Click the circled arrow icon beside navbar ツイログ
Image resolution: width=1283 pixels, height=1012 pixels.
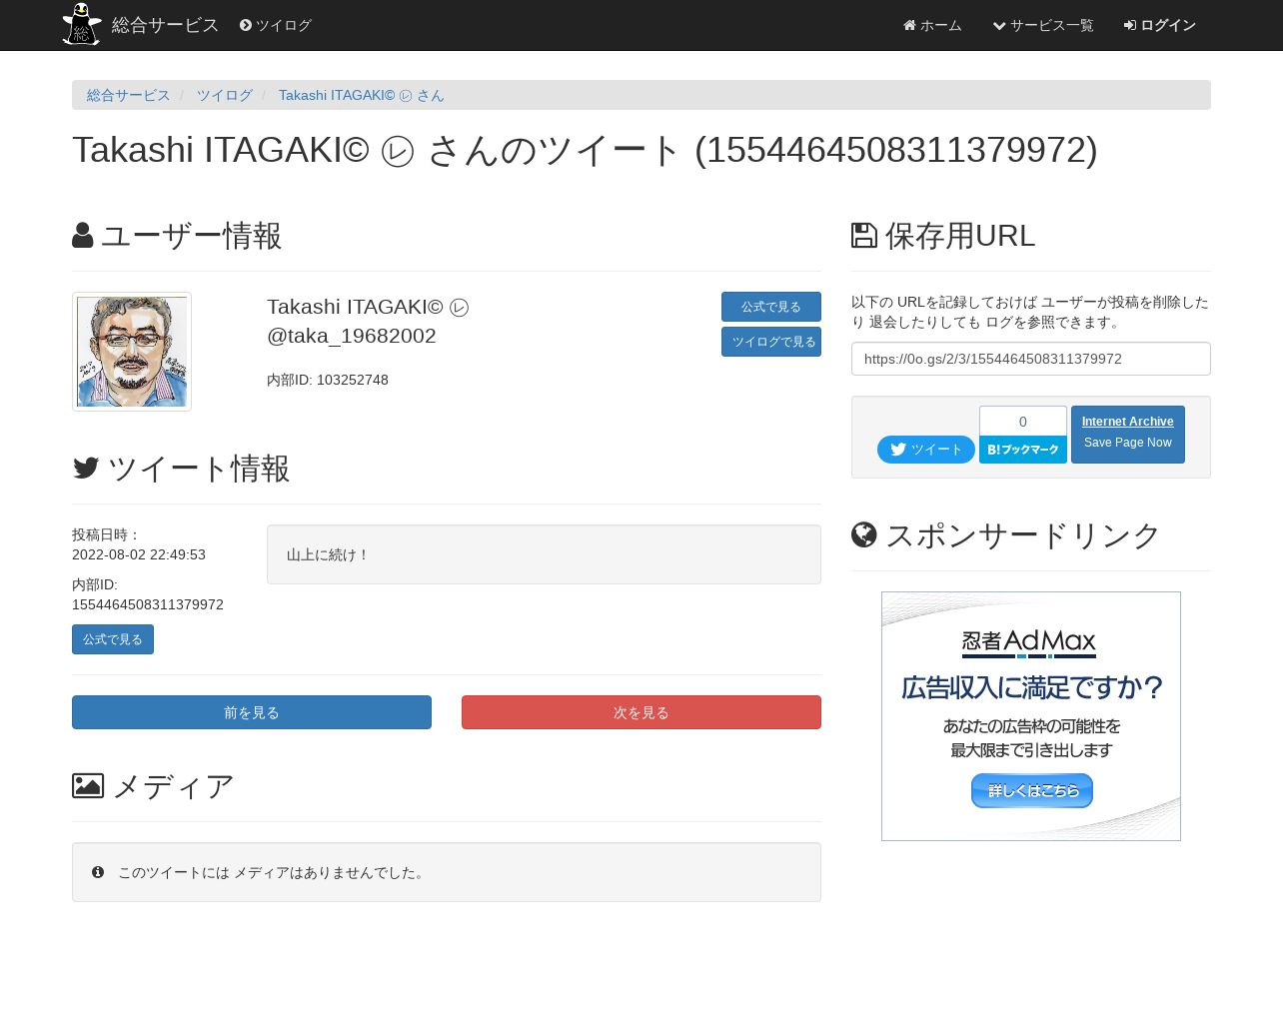click(x=246, y=25)
